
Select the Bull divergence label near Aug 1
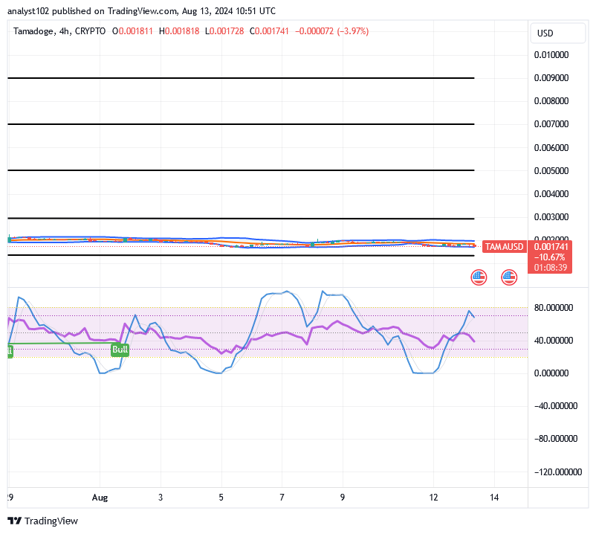point(120,350)
